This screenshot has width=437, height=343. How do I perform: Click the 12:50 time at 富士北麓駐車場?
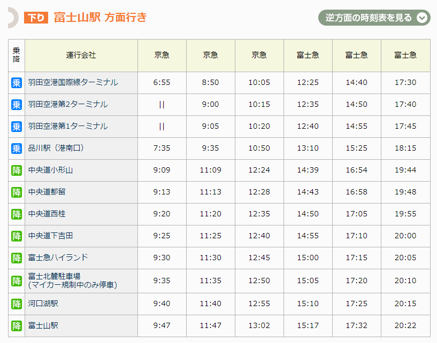[259, 280]
